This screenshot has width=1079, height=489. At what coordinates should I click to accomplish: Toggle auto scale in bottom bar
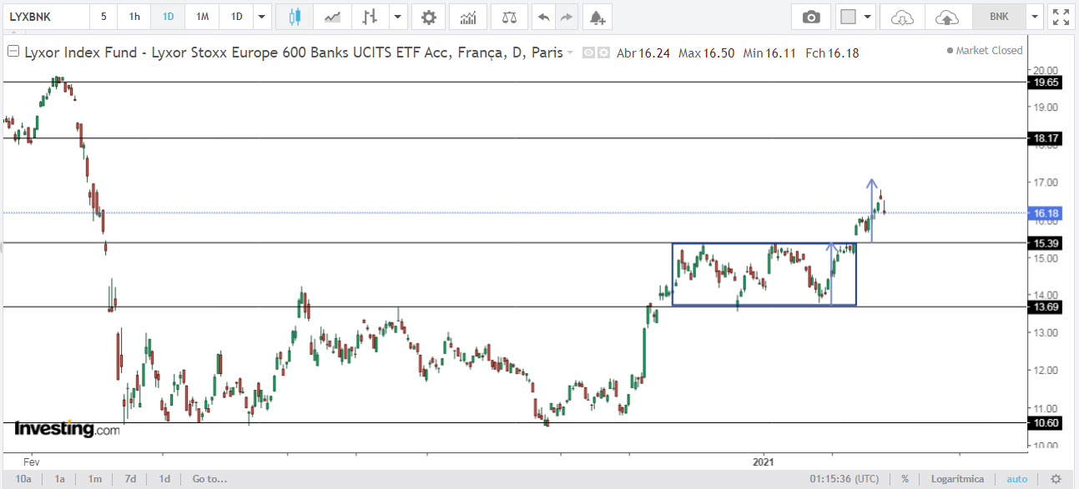point(1017,479)
